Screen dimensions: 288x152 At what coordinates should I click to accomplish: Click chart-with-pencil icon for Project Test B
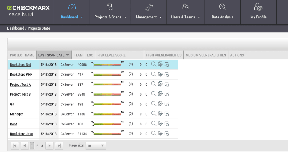click(x=160, y=94)
